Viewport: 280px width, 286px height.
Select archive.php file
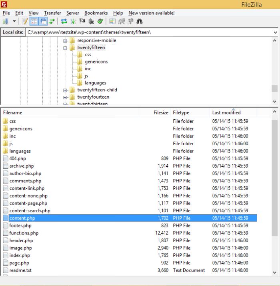[129, 166]
